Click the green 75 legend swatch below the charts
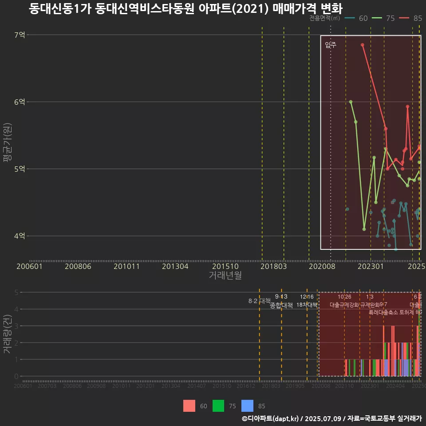The width and height of the screenshot is (426, 426). [218, 406]
